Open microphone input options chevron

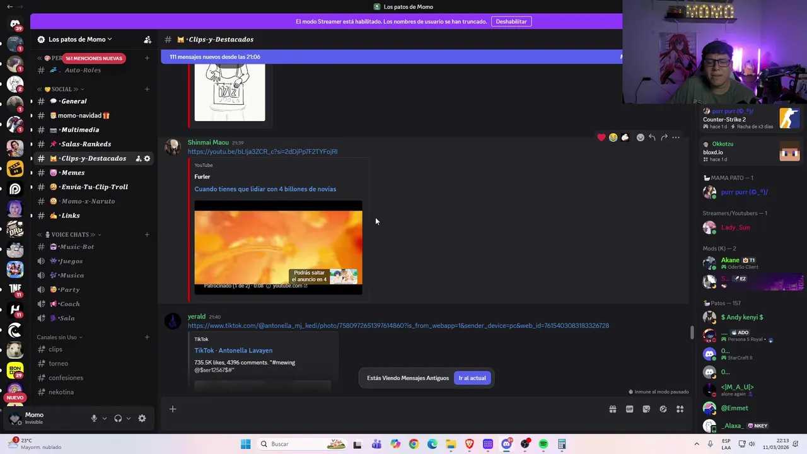pyautogui.click(x=105, y=418)
